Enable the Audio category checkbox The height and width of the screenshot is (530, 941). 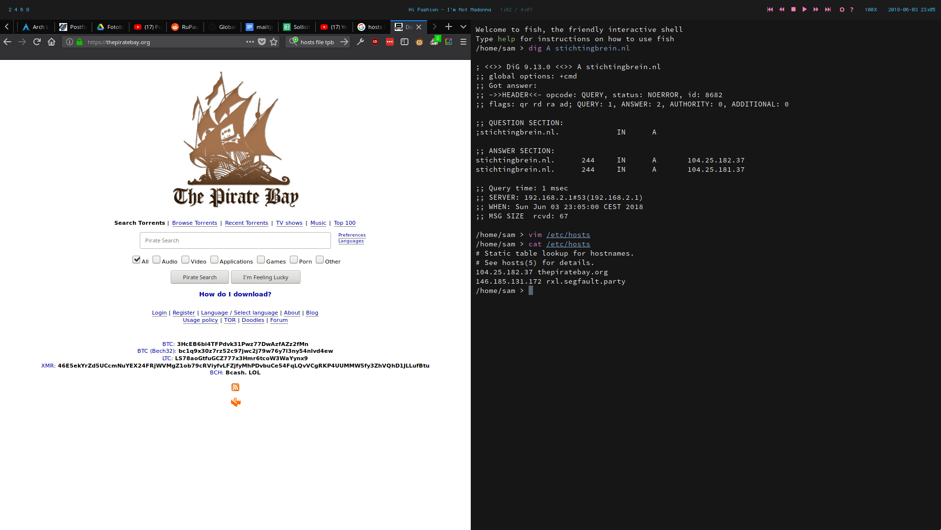156,260
